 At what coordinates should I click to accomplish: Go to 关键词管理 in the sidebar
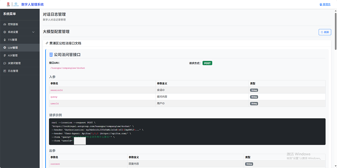tap(14, 63)
